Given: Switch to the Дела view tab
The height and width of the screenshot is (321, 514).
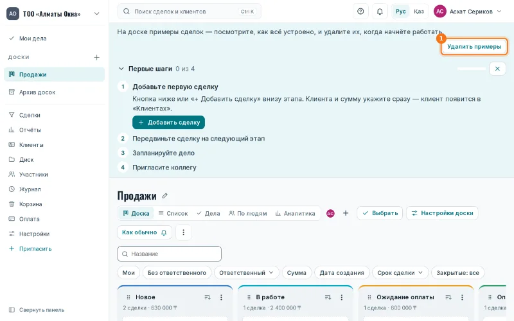Looking at the screenshot, I should 208,214.
